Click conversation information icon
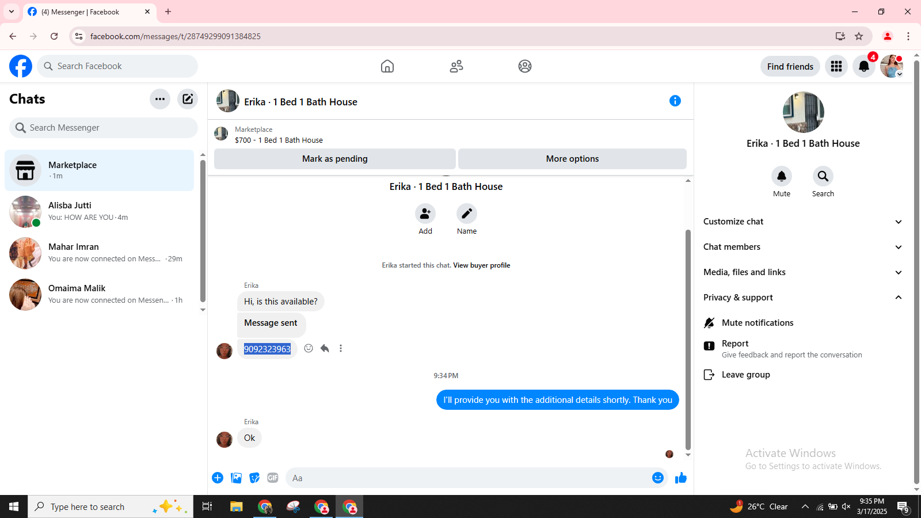Image resolution: width=921 pixels, height=518 pixels. (x=675, y=101)
